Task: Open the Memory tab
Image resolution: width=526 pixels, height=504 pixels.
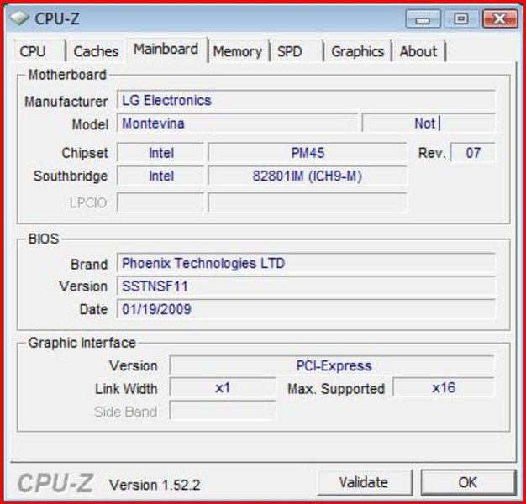Action: [x=237, y=51]
